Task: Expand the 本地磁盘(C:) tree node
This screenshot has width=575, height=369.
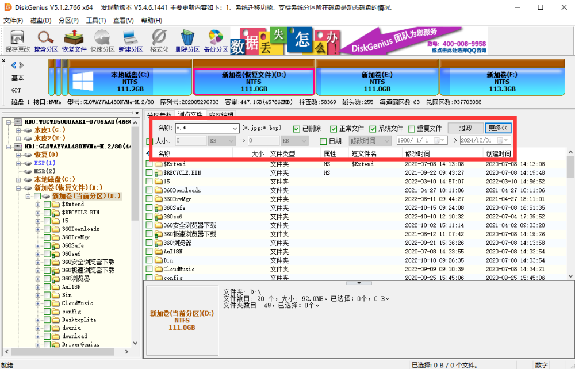Action: (18, 179)
